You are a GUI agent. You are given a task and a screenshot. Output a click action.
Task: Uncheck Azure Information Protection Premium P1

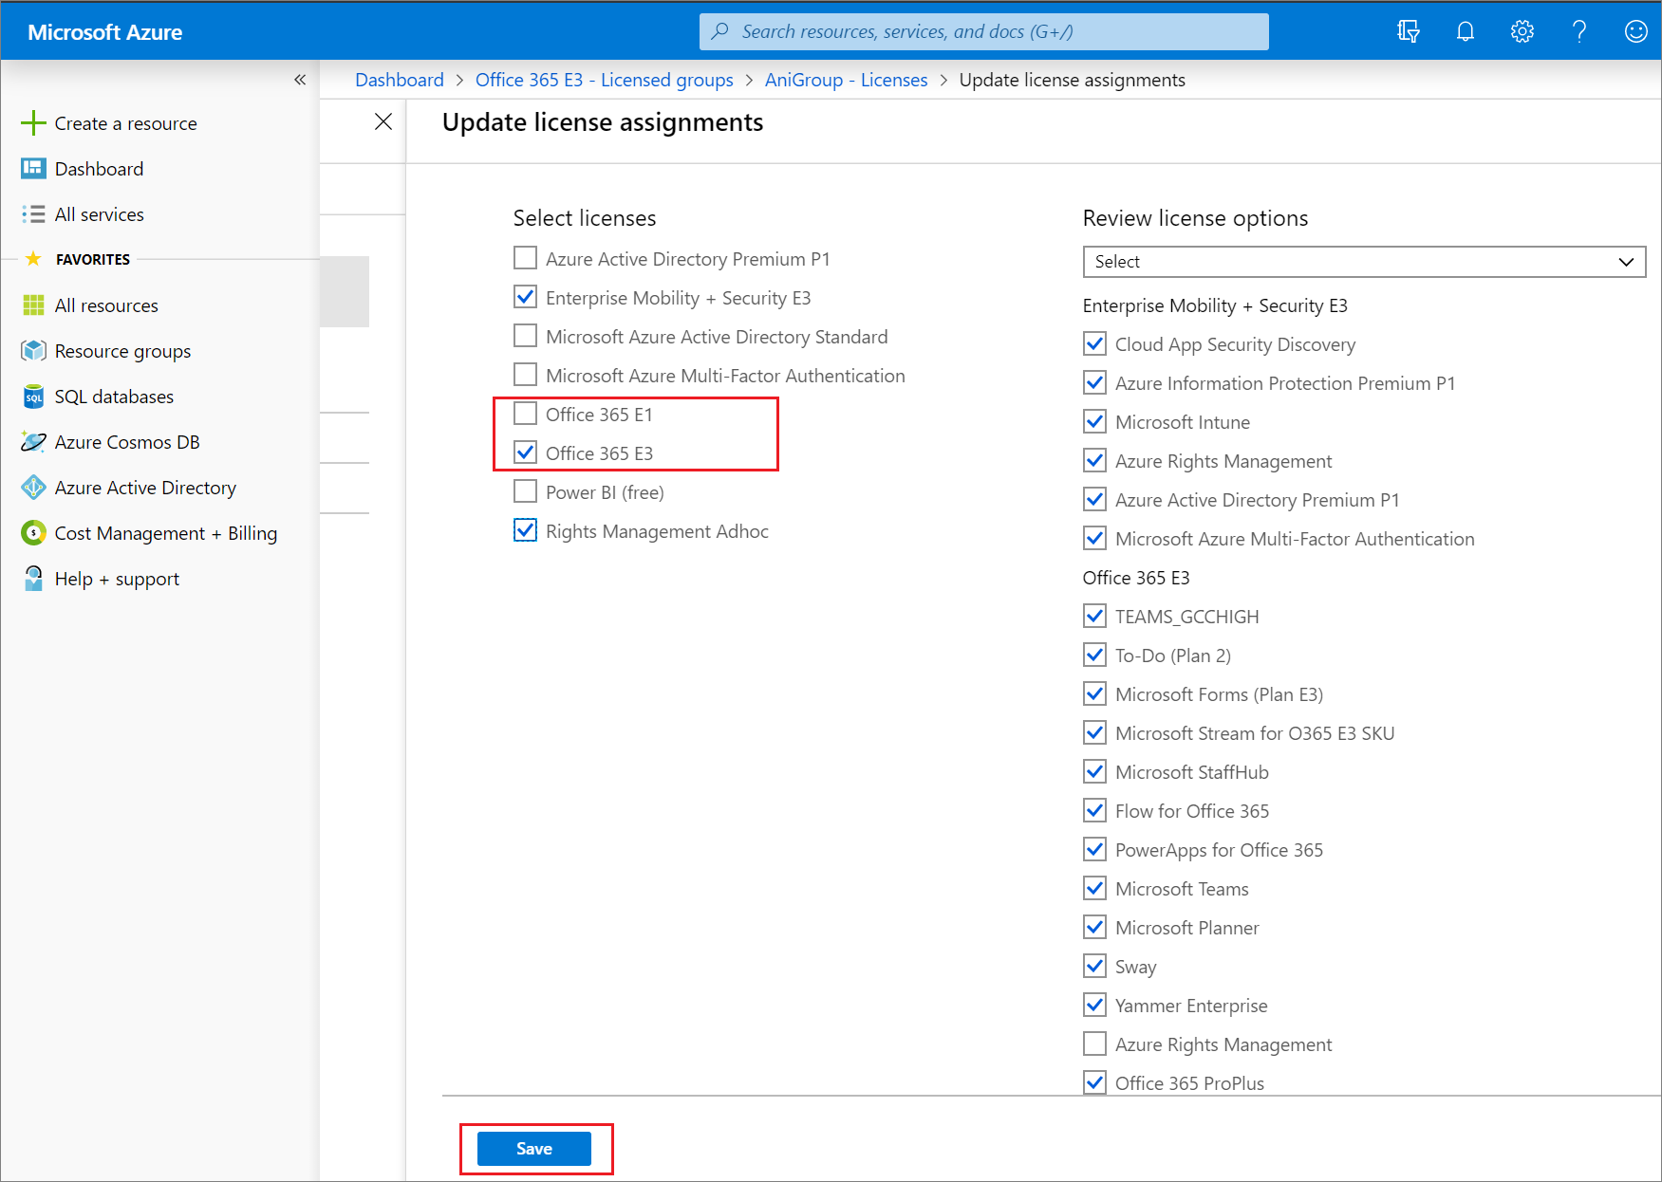1094,382
